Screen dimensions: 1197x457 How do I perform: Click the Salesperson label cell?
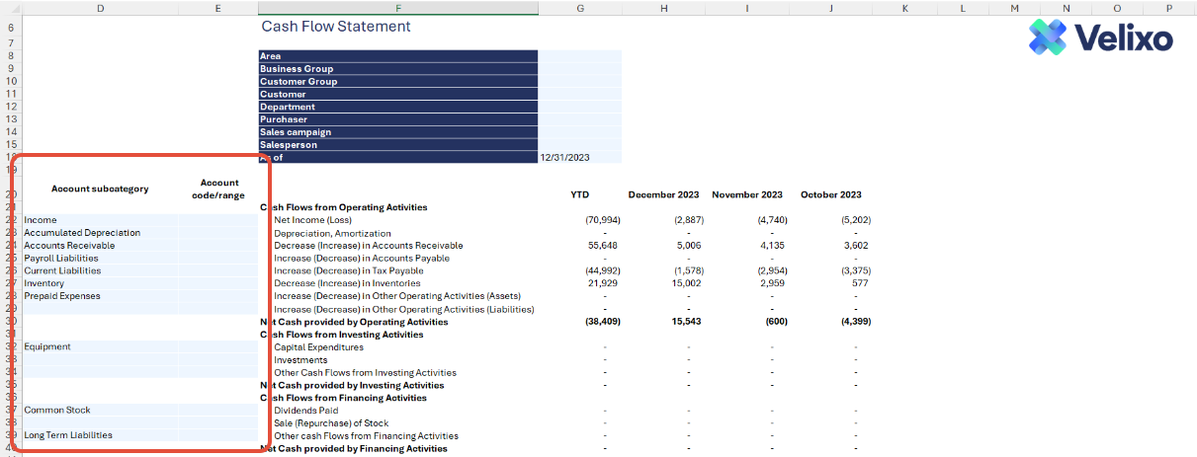pos(398,145)
